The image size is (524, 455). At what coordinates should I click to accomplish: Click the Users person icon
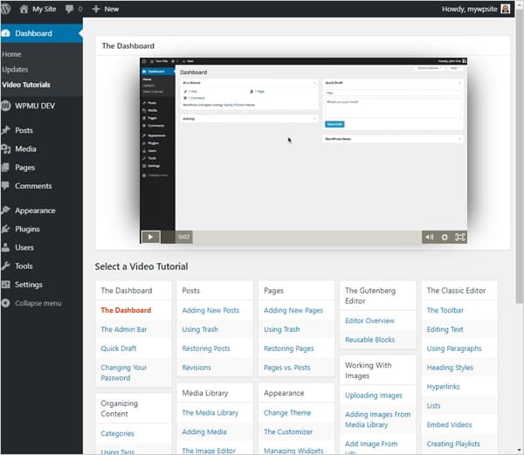[6, 247]
